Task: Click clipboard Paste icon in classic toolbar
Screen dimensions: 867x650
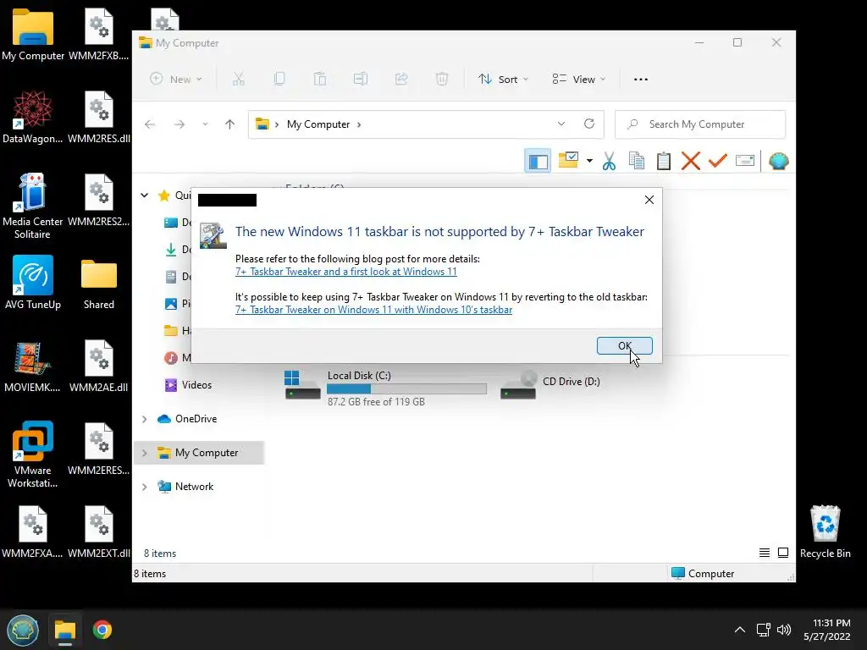Action: click(x=664, y=161)
